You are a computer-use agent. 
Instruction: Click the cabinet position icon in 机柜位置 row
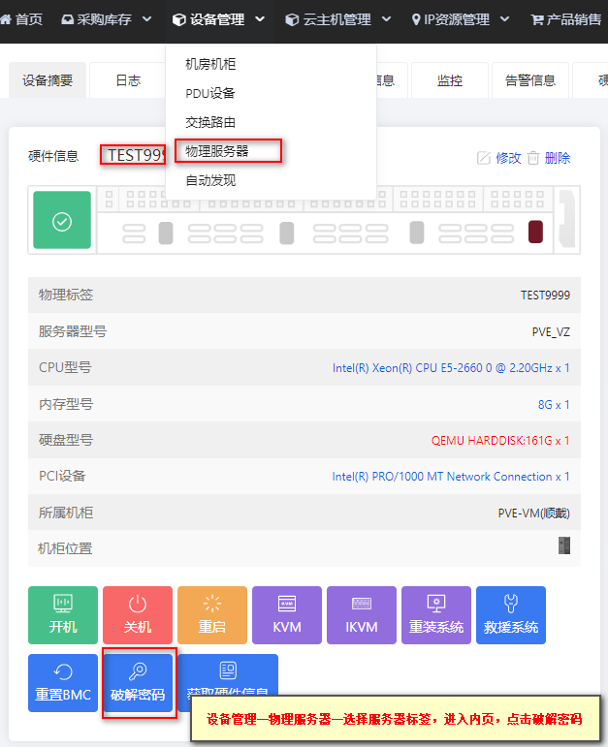564,545
